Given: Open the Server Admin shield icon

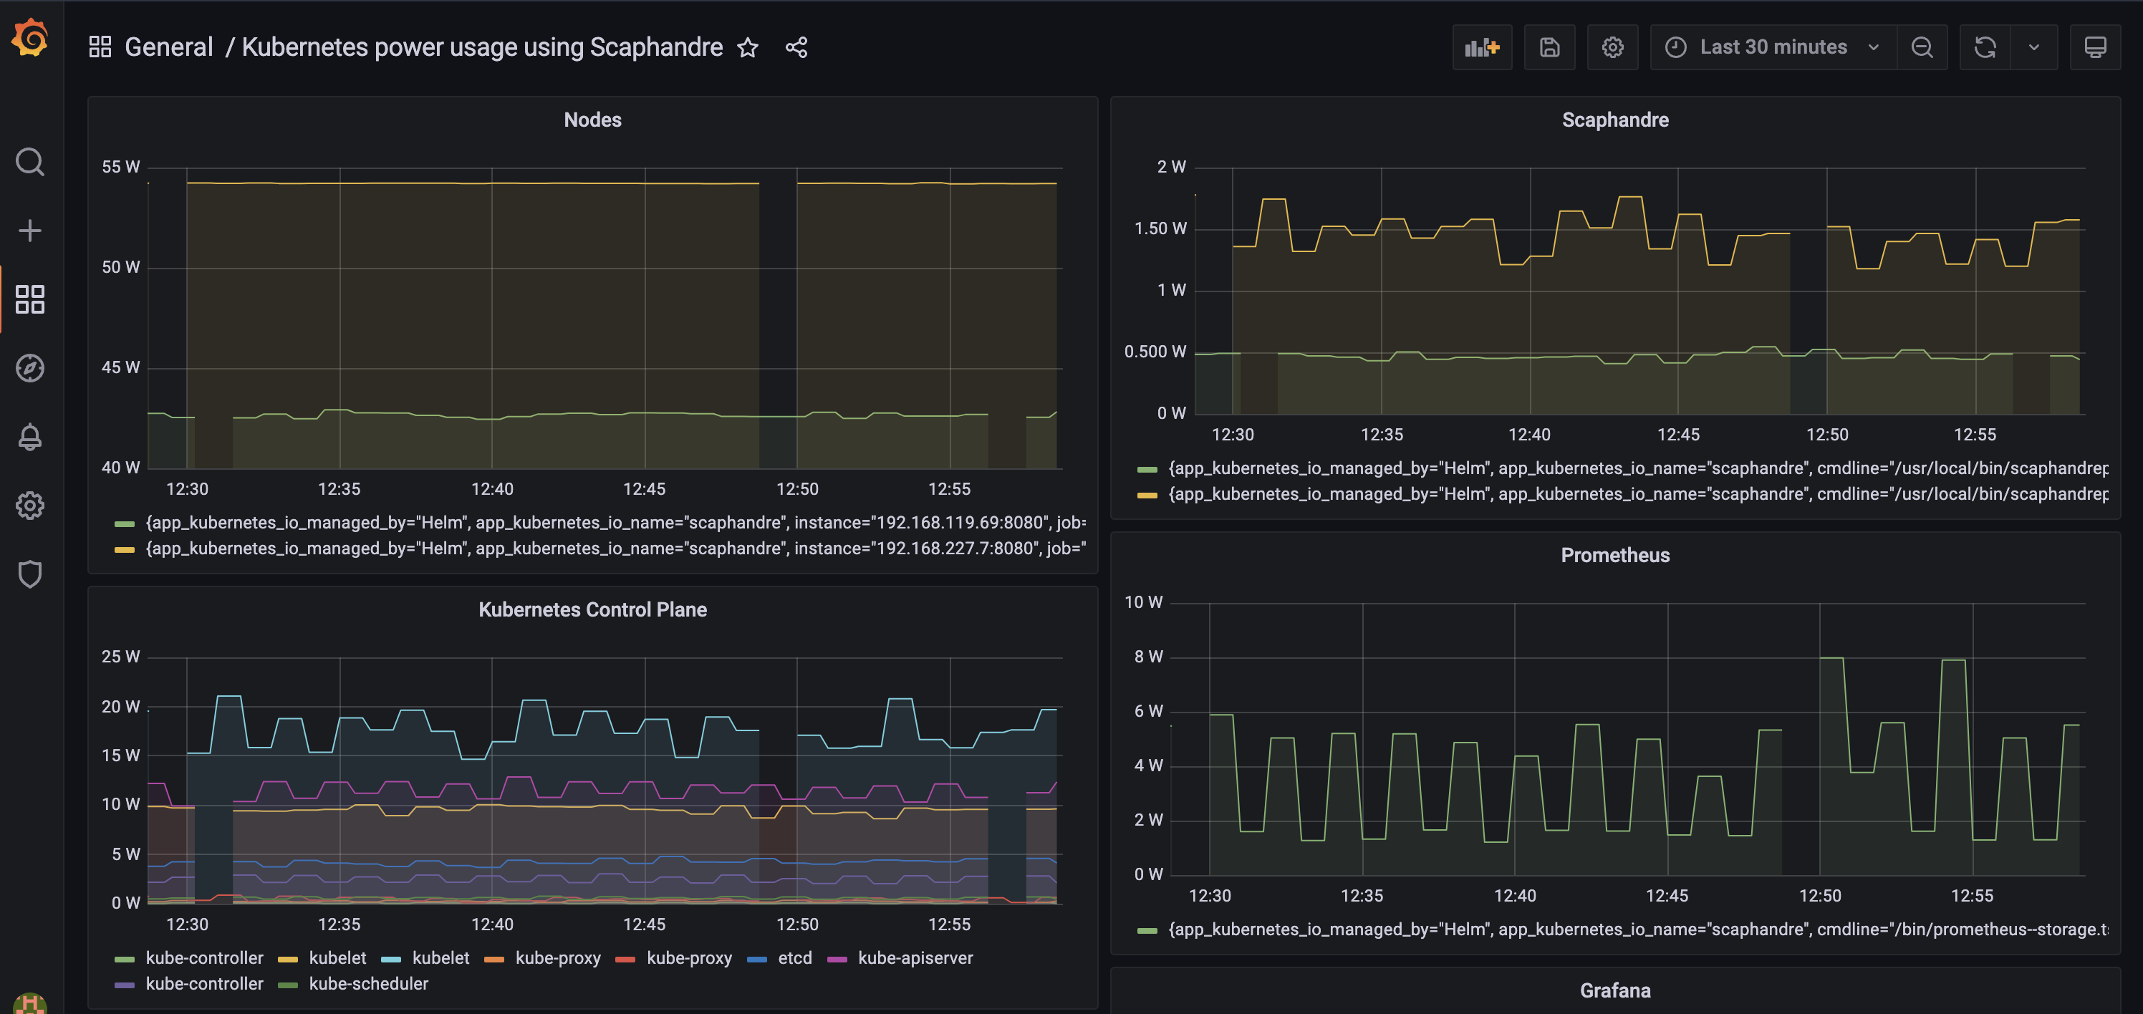Looking at the screenshot, I should 30,574.
